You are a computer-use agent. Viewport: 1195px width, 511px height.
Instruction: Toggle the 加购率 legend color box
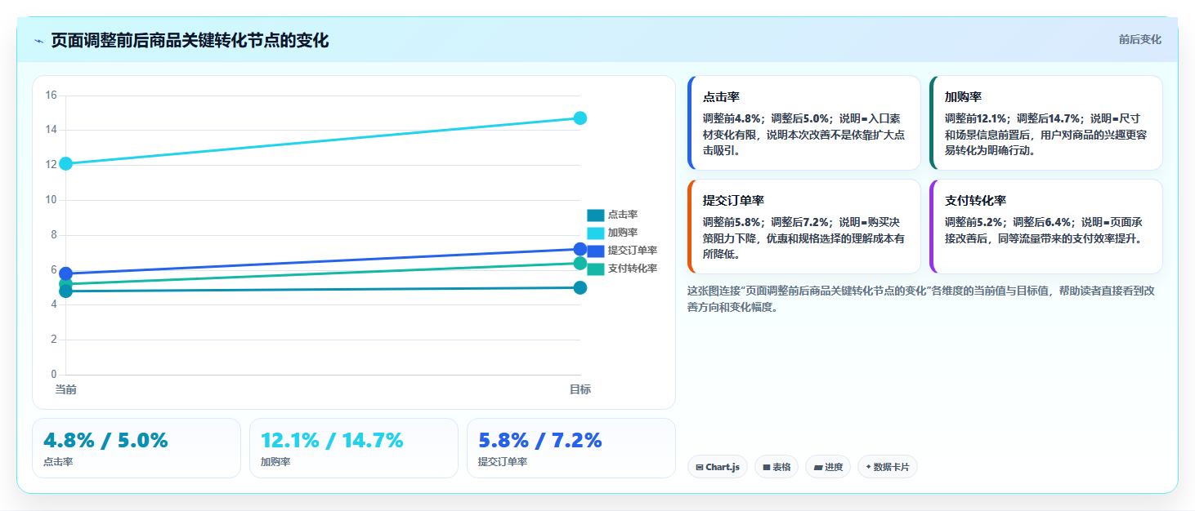coord(596,233)
